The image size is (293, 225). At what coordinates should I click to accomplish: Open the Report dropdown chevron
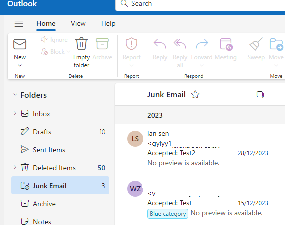point(132,65)
